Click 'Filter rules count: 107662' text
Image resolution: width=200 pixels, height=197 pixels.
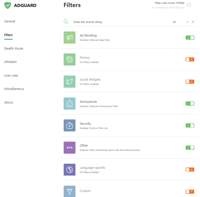coord(170,3)
